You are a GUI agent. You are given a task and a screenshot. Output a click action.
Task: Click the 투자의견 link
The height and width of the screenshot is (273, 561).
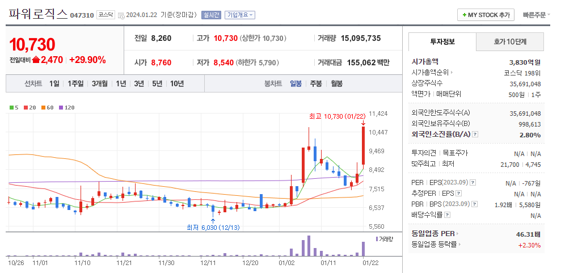(x=424, y=153)
